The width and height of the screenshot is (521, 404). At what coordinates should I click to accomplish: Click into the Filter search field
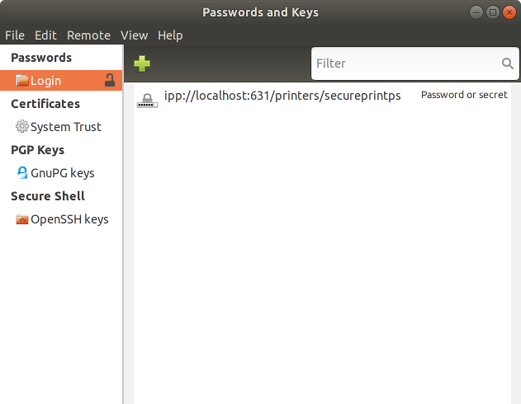click(x=405, y=63)
